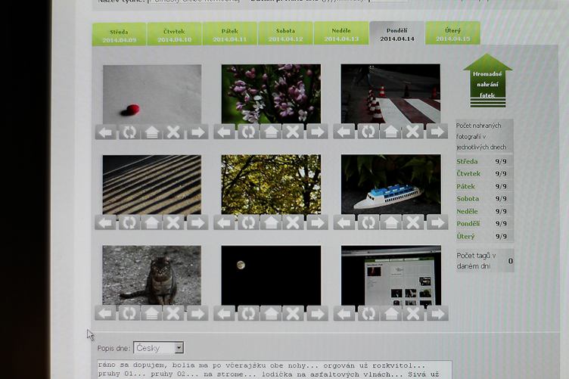Open the monitor screenshot thumbnail
The image size is (569, 379).
391,275
